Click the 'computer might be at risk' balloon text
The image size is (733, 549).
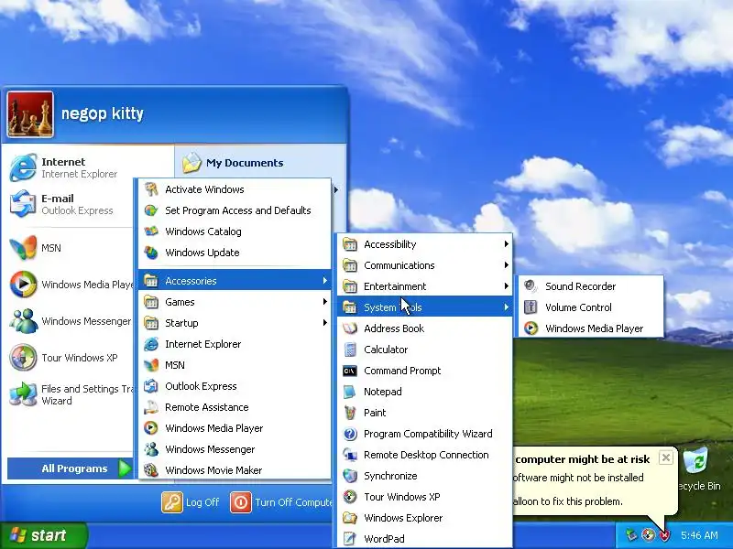[x=582, y=459]
